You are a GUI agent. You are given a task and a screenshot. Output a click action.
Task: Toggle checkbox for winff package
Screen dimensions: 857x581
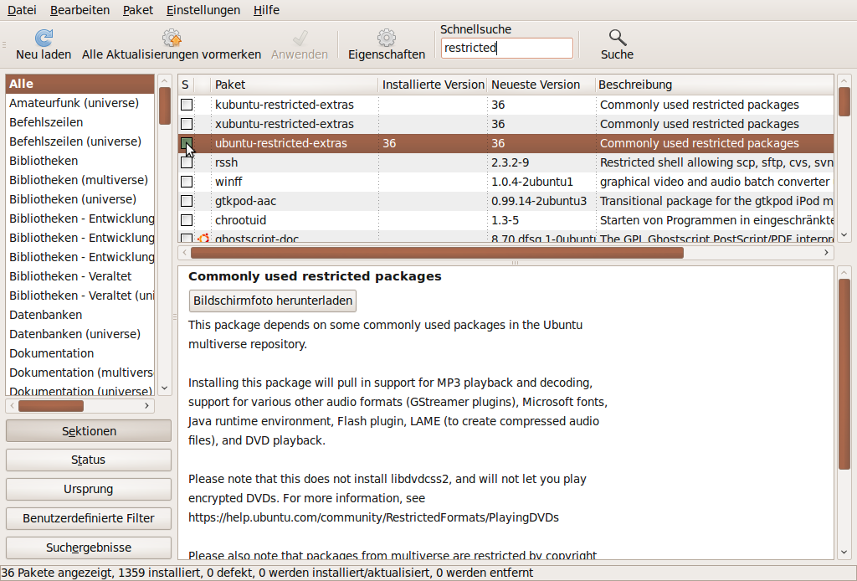click(x=187, y=182)
